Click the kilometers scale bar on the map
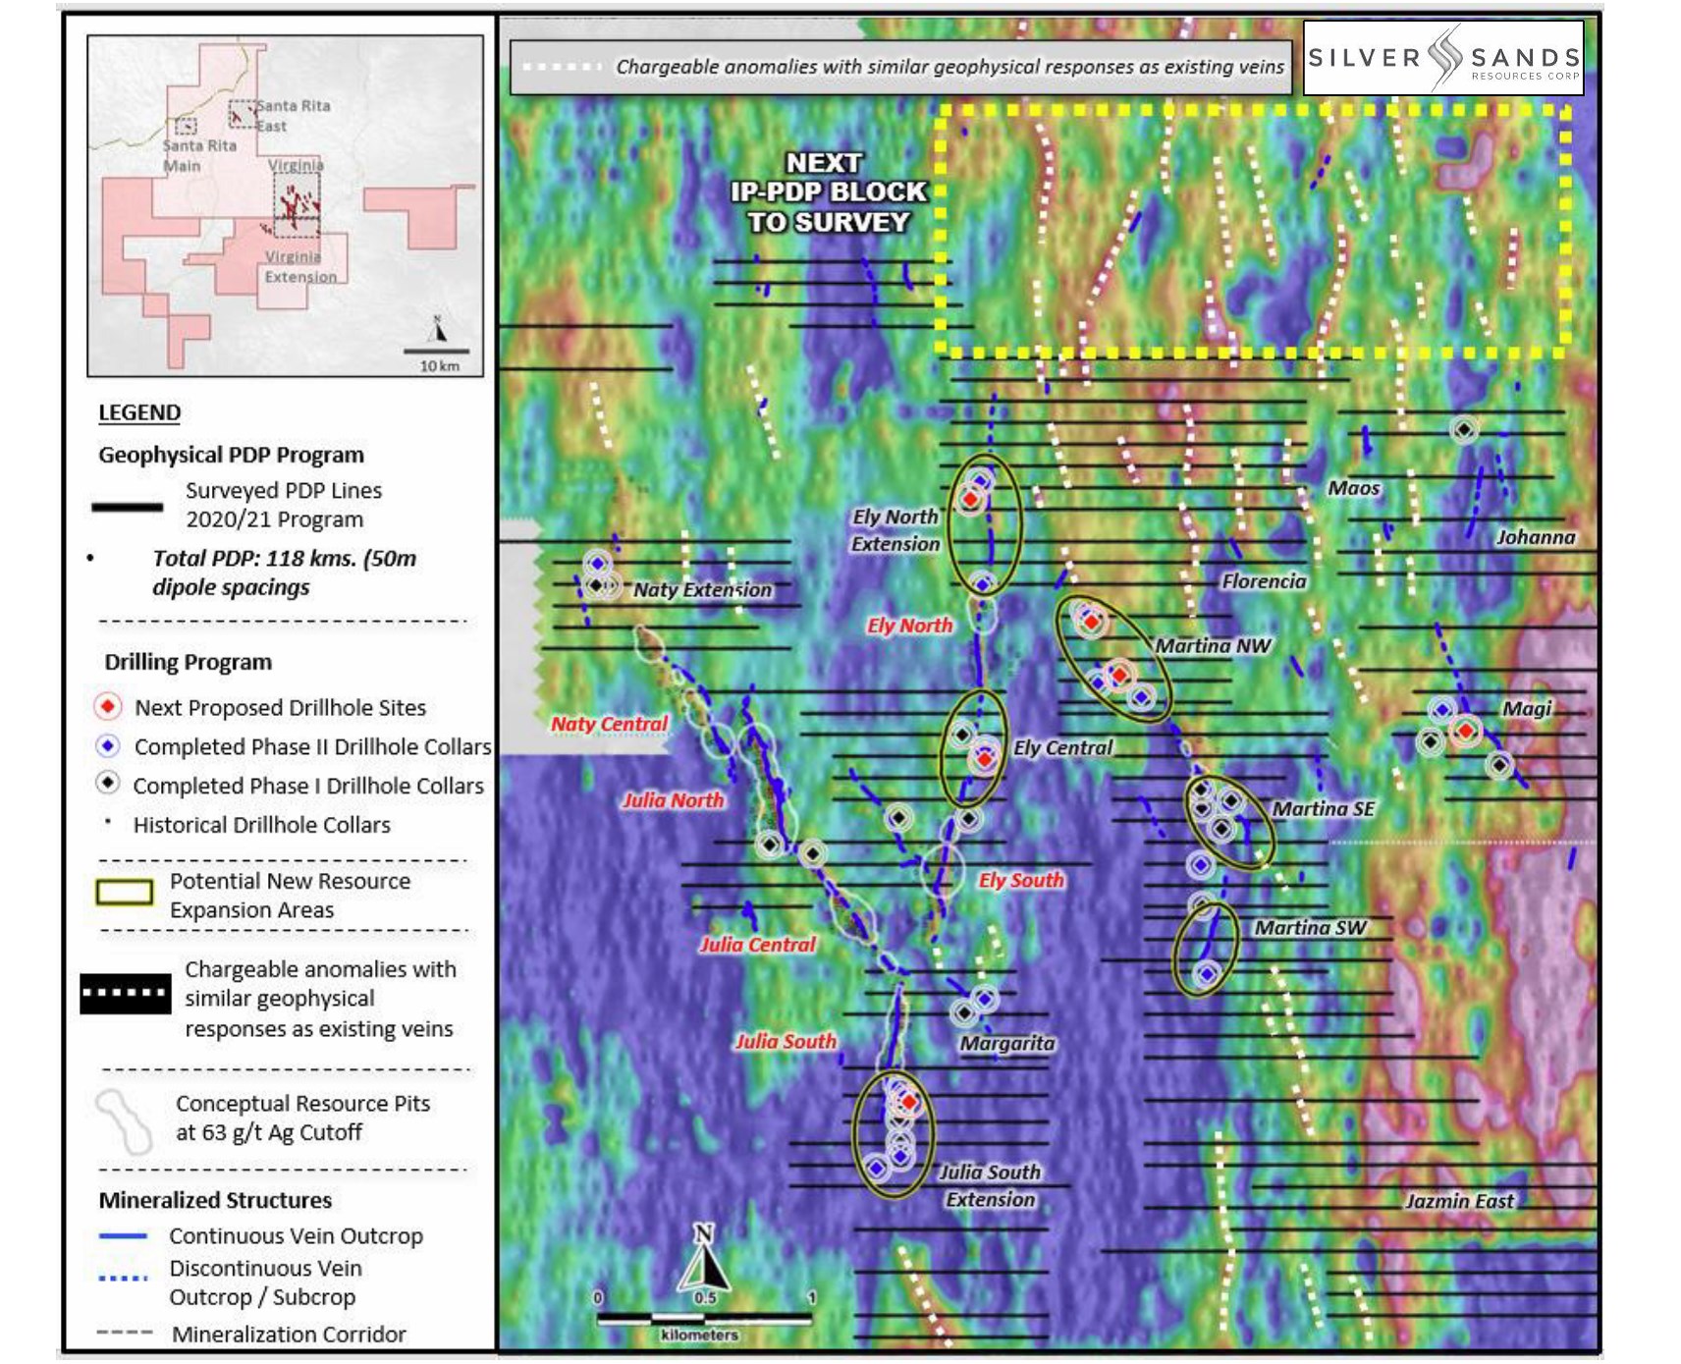The height and width of the screenshot is (1364, 1681). (x=704, y=1319)
